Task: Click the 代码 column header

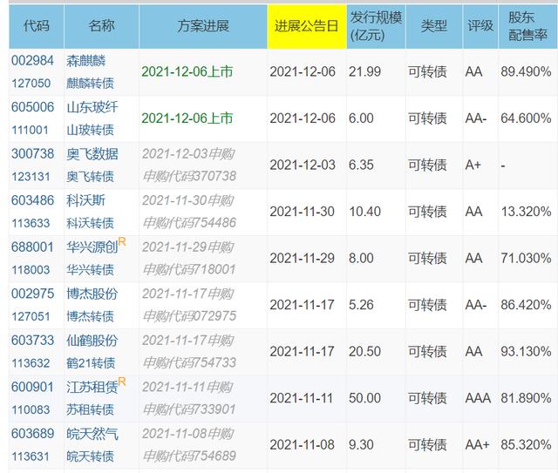Action: pos(36,26)
